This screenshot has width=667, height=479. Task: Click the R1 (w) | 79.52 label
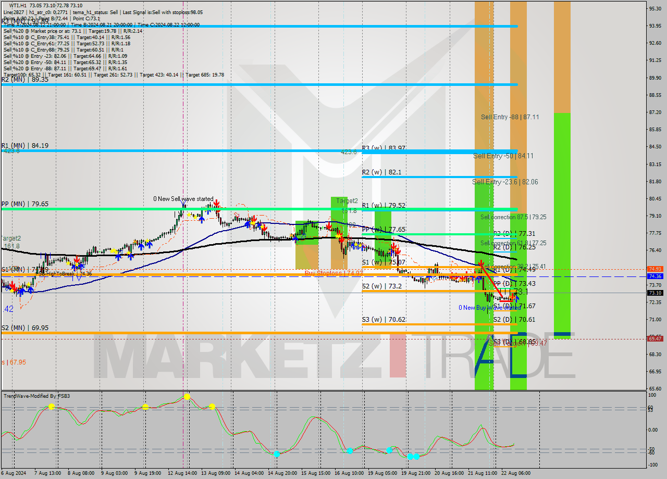384,206
